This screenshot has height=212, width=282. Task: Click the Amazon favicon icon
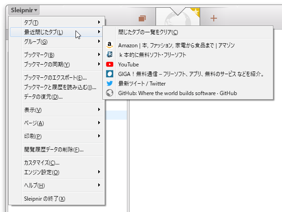click(x=110, y=45)
